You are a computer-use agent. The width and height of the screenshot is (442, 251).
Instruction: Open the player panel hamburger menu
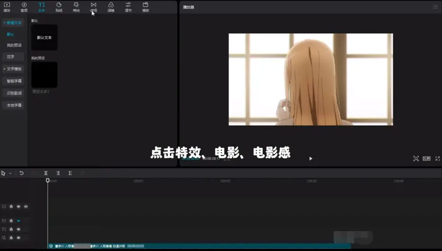click(x=435, y=7)
